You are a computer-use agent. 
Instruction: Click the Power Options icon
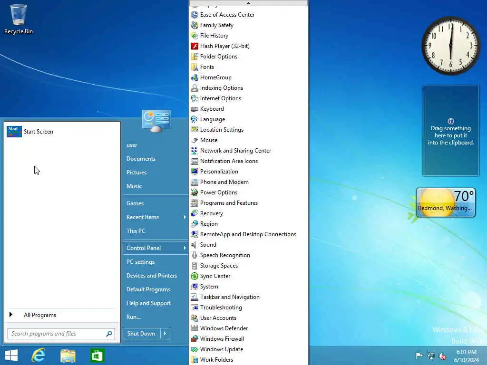tap(195, 192)
